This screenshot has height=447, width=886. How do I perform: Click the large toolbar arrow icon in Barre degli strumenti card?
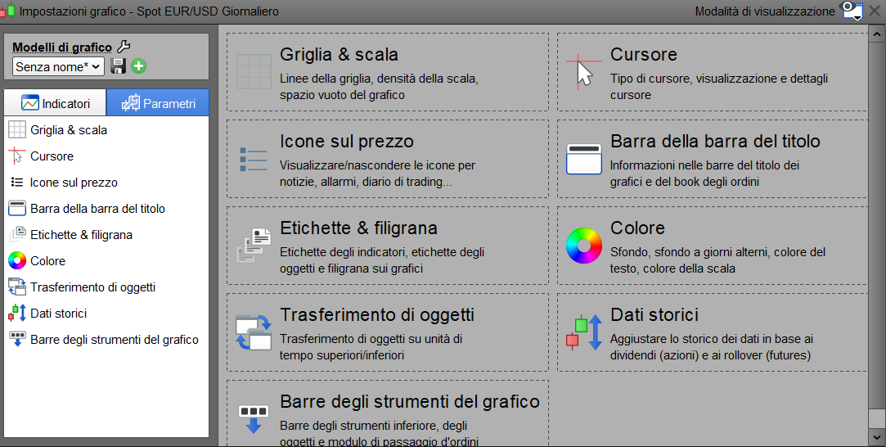pyautogui.click(x=254, y=418)
